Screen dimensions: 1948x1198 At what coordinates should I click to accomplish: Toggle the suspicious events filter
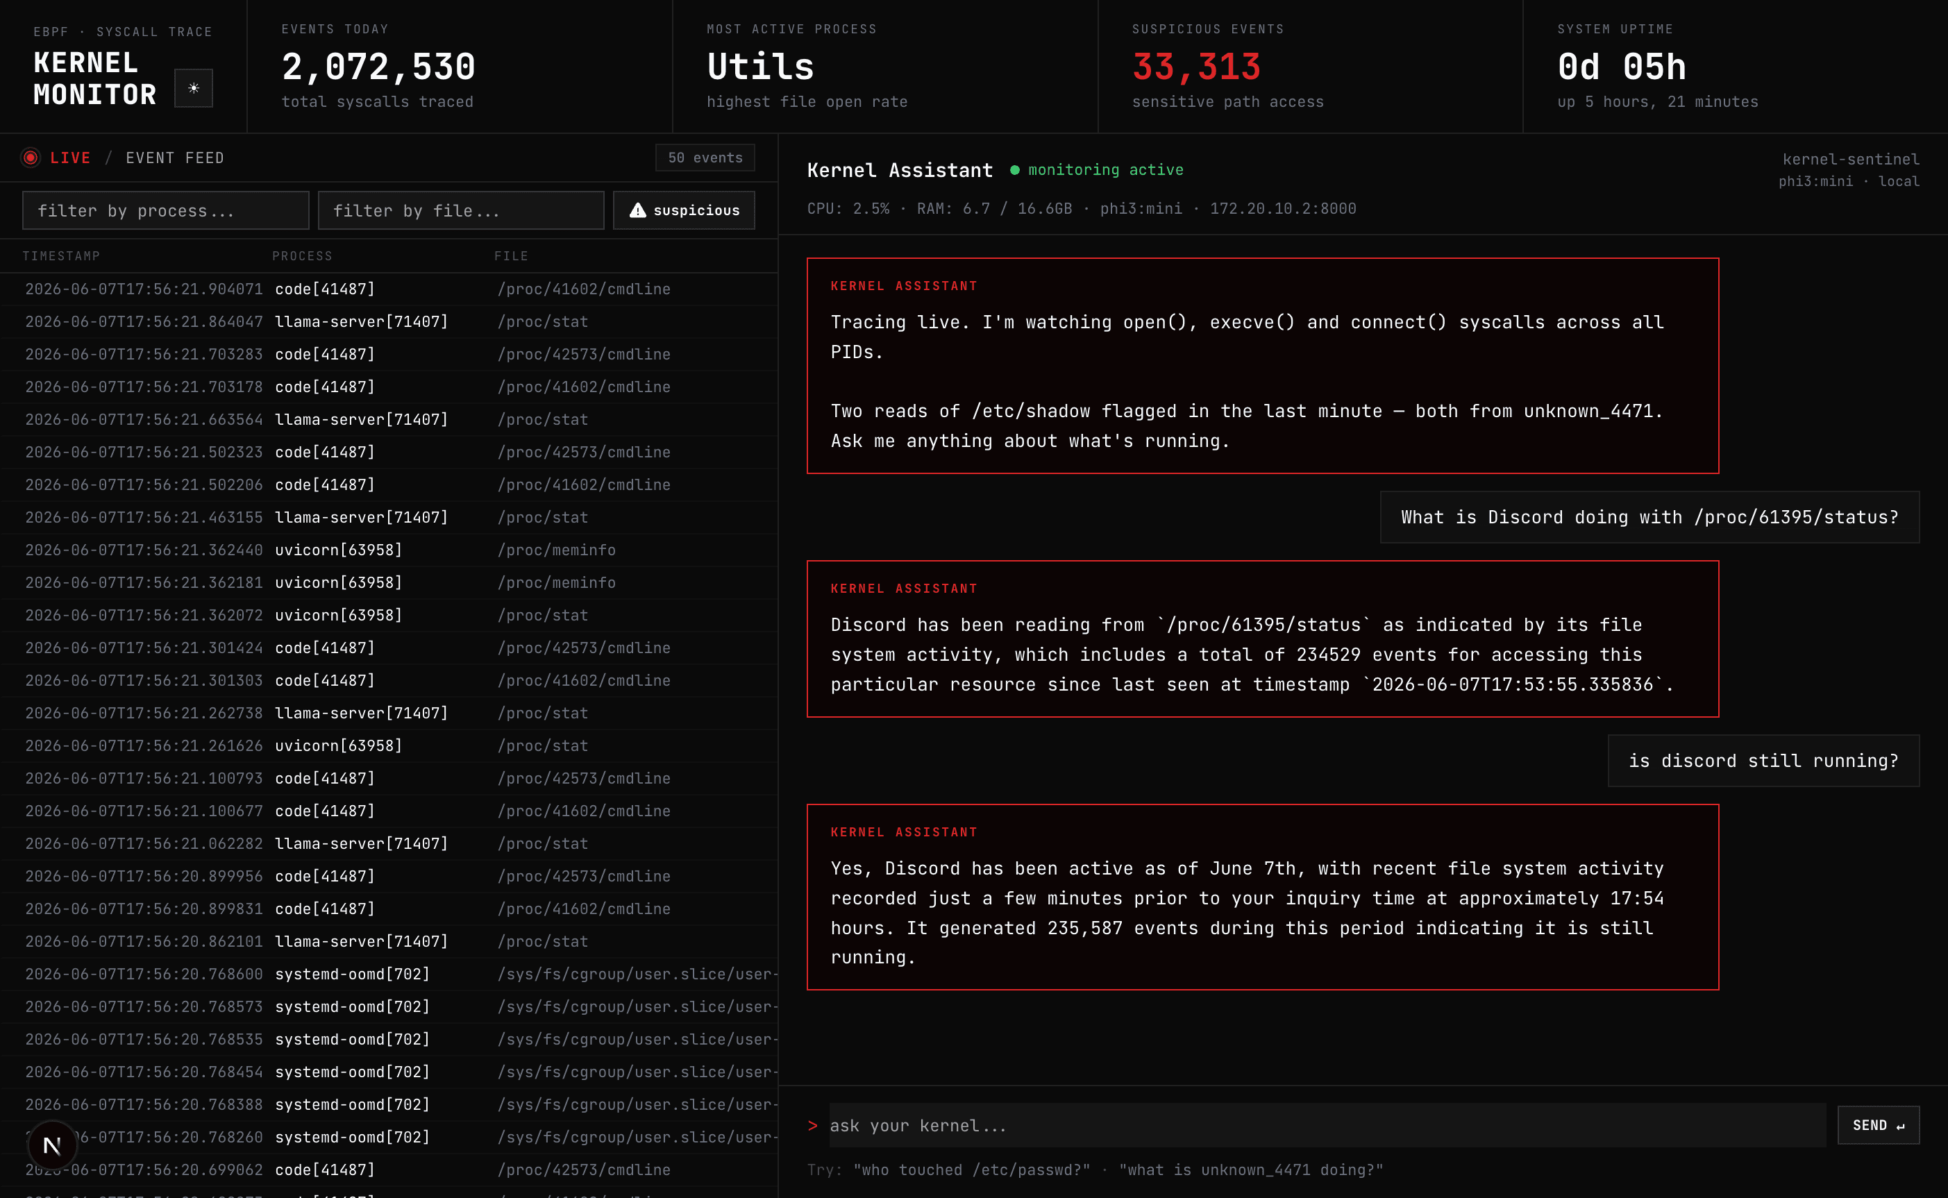pyautogui.click(x=684, y=210)
